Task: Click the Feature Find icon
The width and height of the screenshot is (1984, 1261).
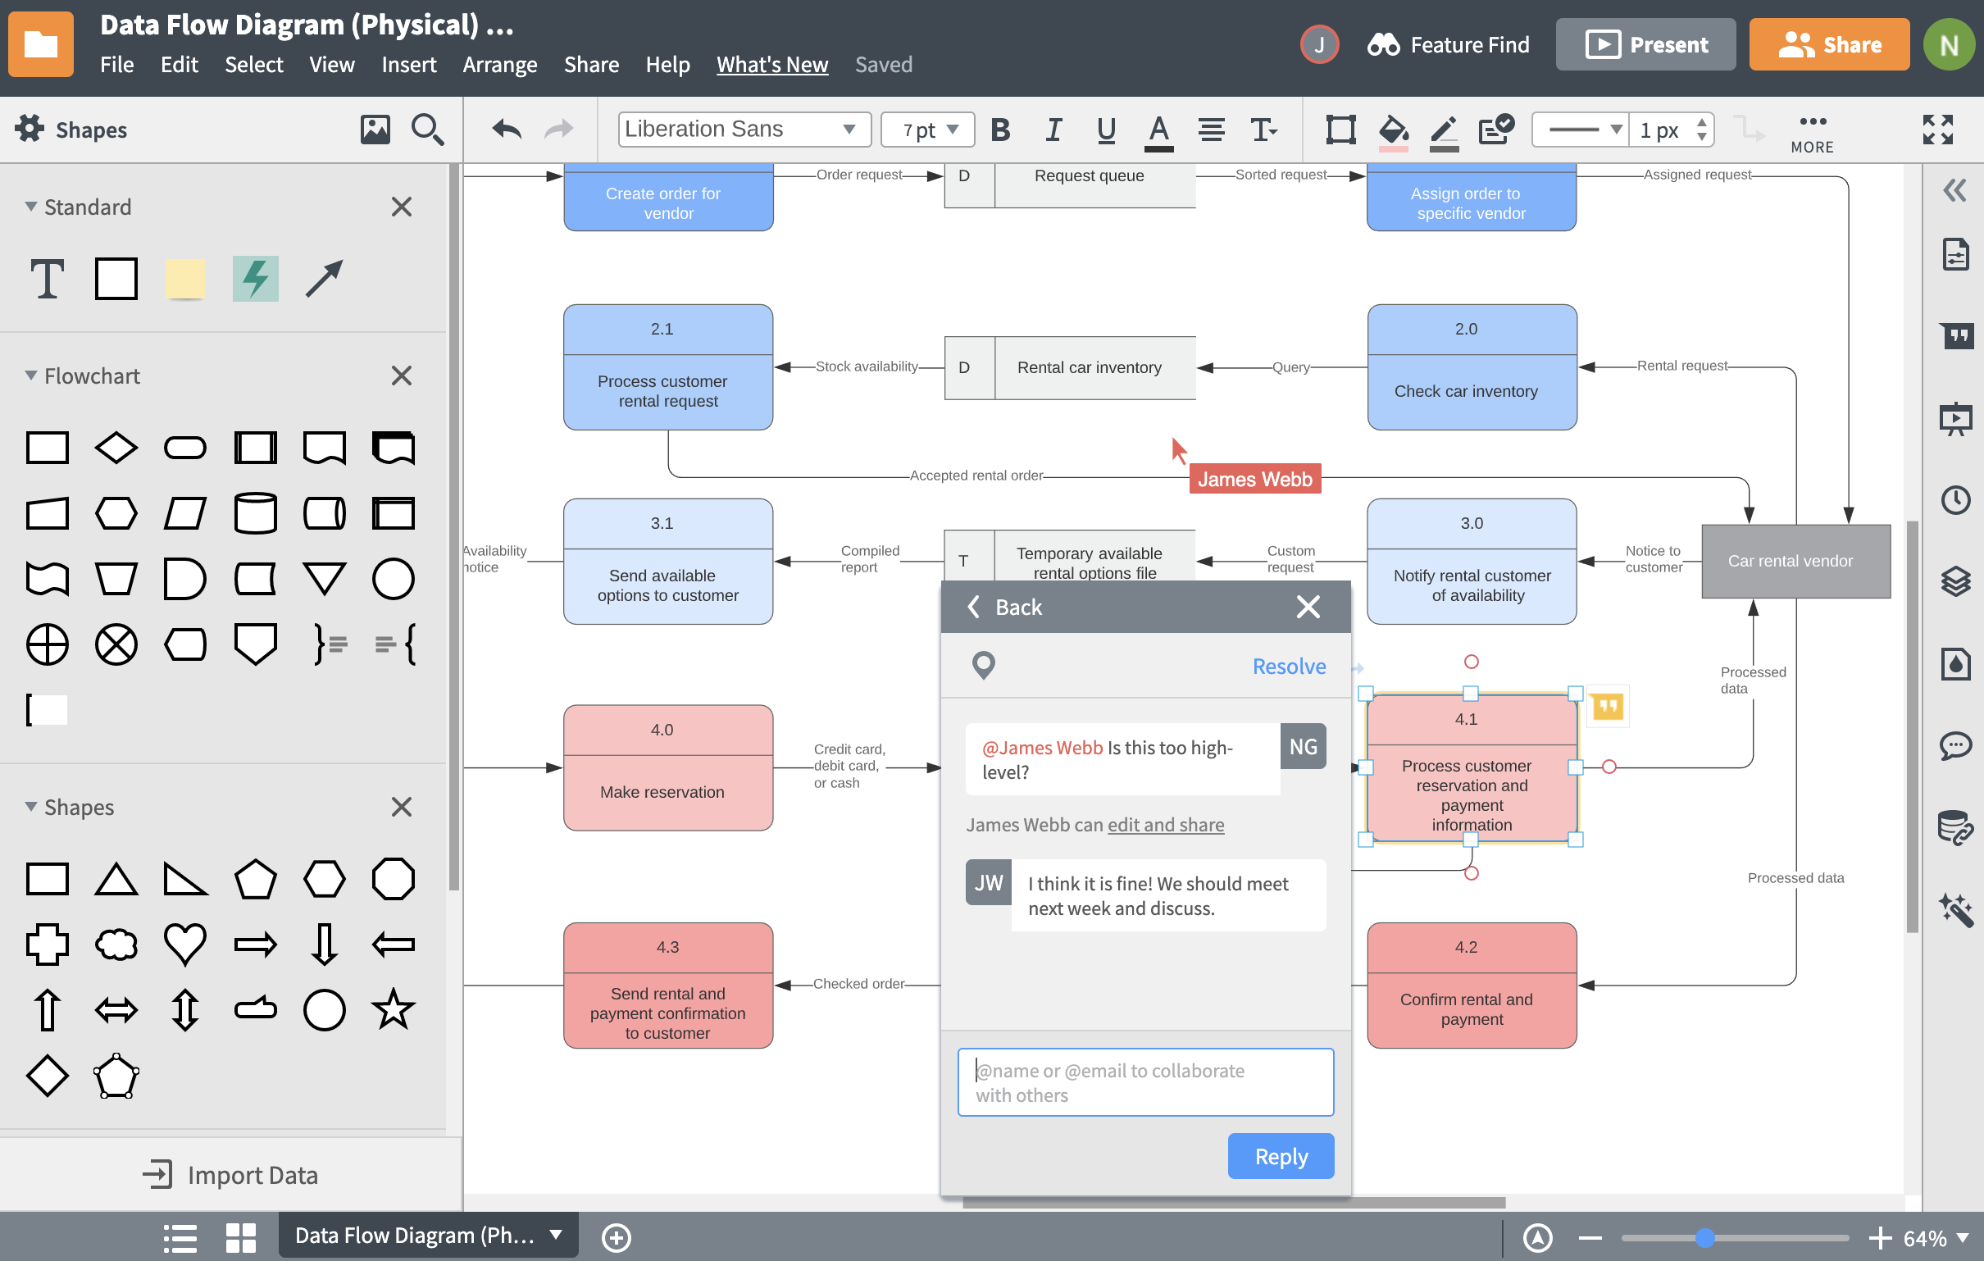Action: 1382,43
